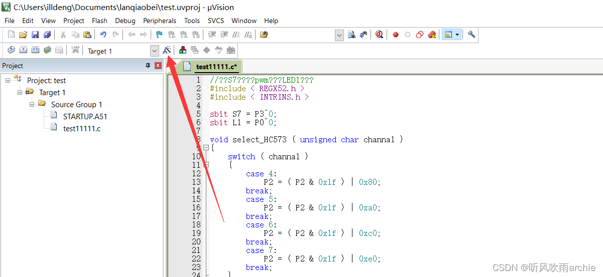
Task: Close the Project panel
Action: click(158, 66)
